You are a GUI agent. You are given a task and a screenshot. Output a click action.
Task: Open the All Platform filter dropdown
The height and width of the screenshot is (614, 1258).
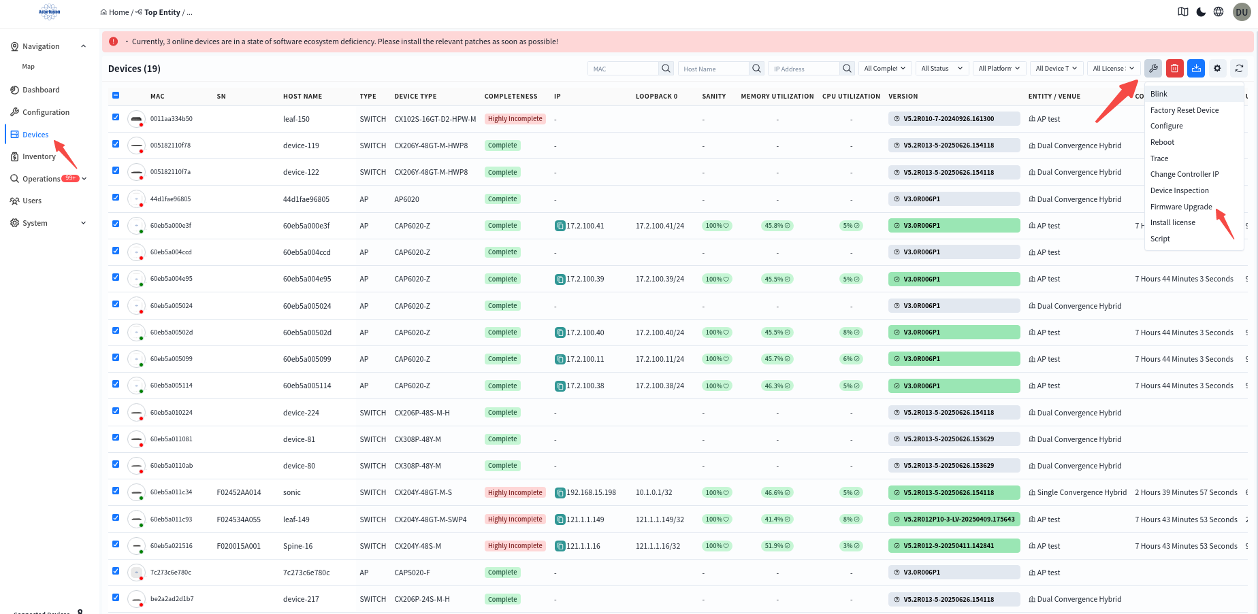coord(999,68)
